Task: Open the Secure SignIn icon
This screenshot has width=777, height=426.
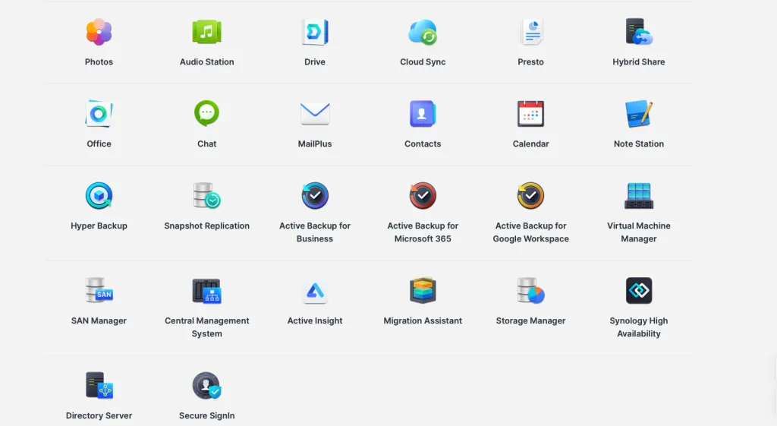Action: click(x=206, y=386)
